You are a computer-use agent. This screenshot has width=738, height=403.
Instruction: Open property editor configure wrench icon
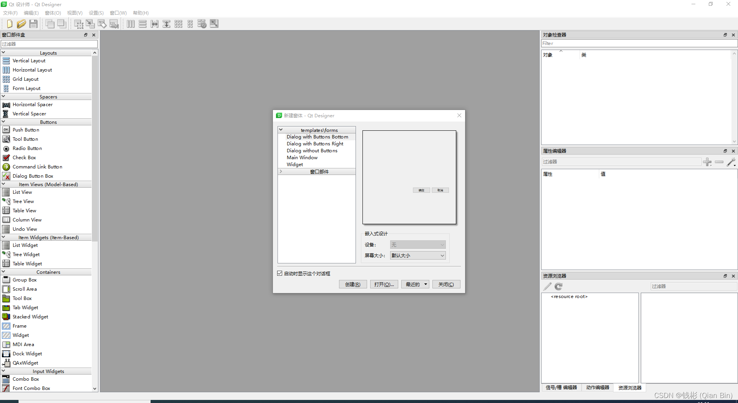coord(731,162)
